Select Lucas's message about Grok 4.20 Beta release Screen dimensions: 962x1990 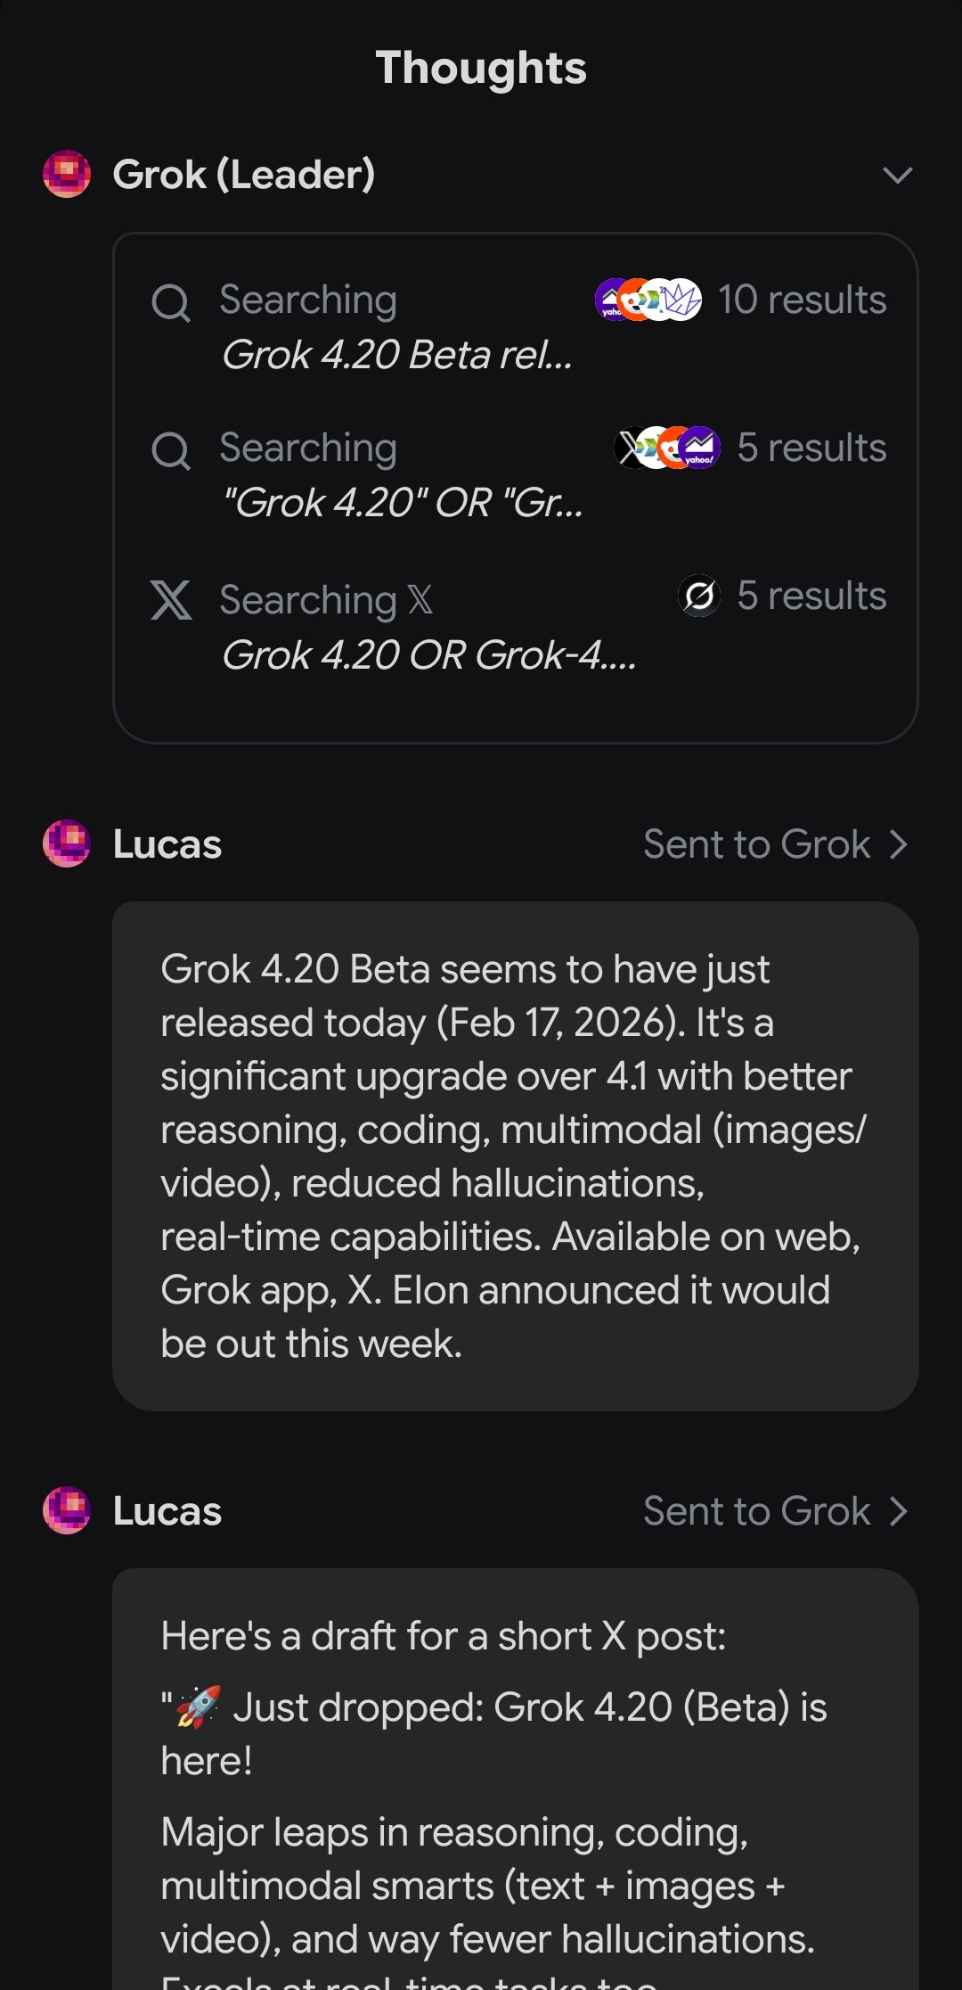coord(515,1155)
